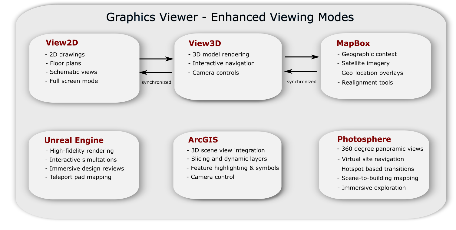
Task: Click the Graphics Viewer main title
Action: [230, 17]
